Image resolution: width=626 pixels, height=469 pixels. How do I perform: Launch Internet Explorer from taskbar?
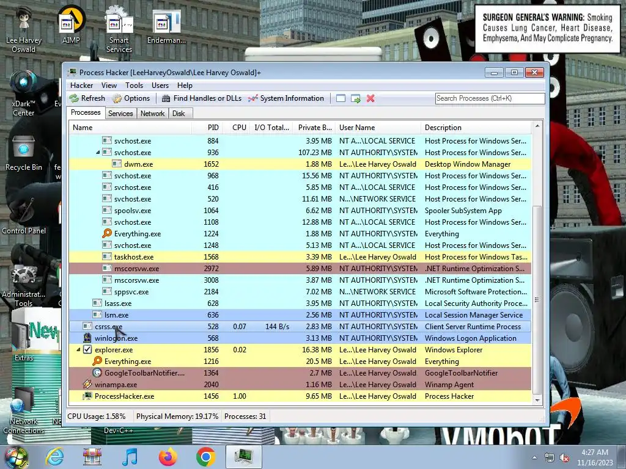point(54,457)
